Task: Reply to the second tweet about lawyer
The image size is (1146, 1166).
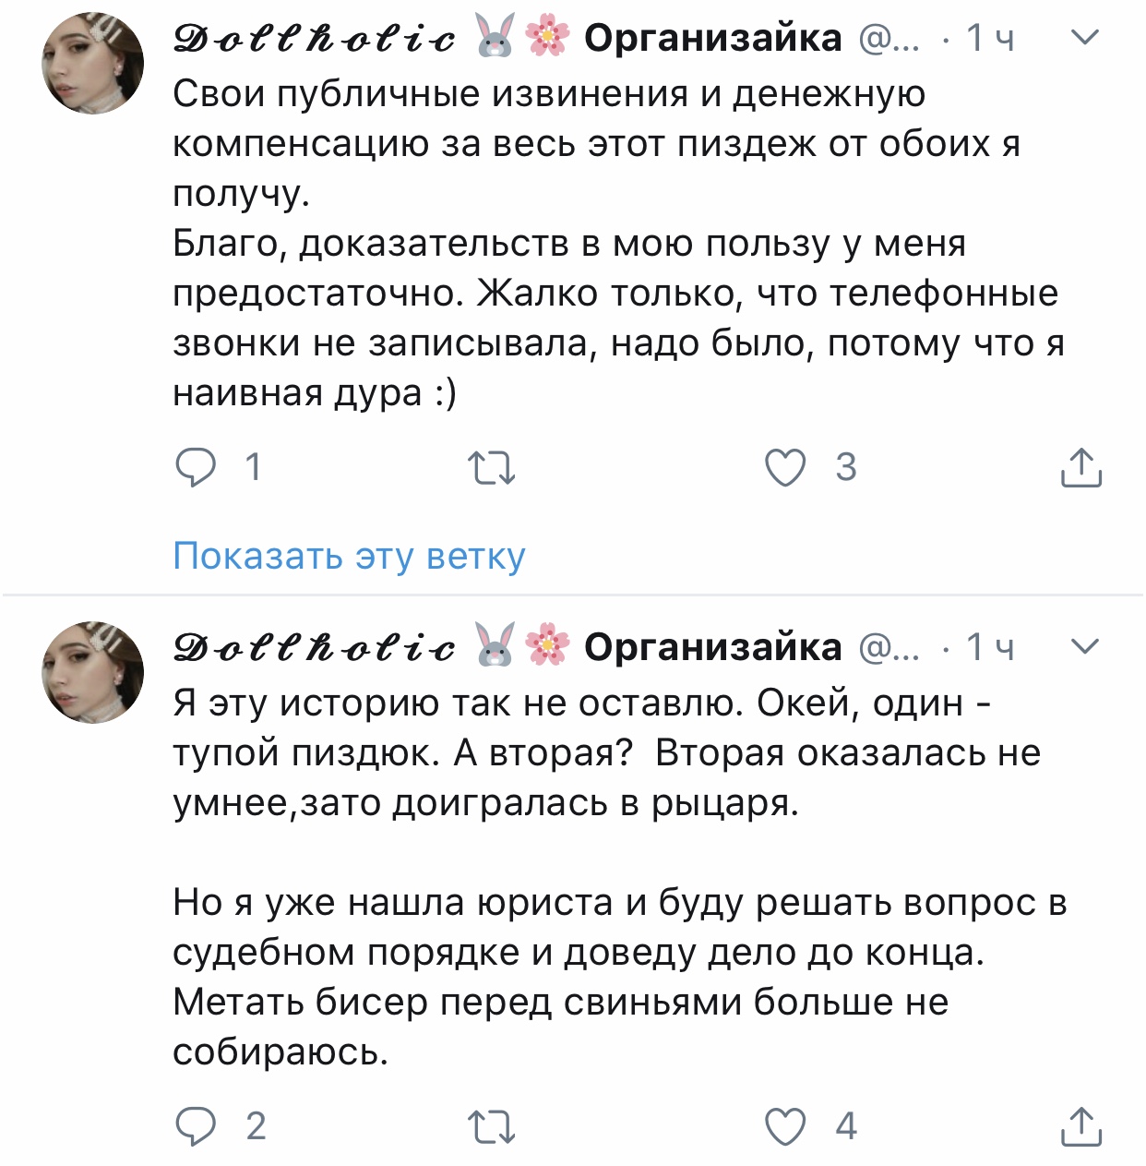Action: pos(196,1126)
